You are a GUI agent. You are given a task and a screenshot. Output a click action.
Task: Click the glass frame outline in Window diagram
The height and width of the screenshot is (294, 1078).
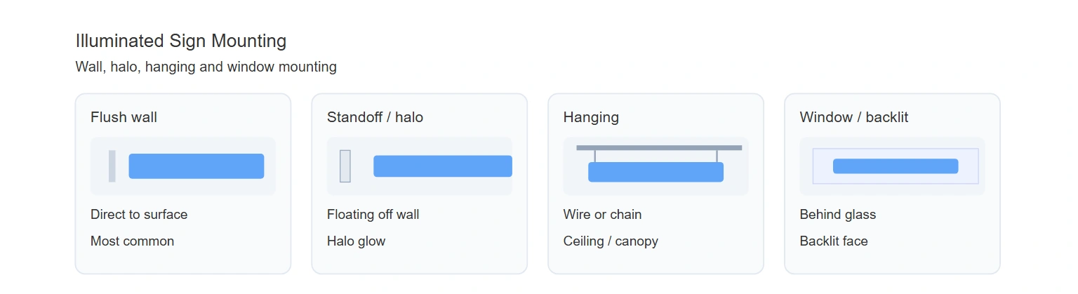click(x=896, y=166)
